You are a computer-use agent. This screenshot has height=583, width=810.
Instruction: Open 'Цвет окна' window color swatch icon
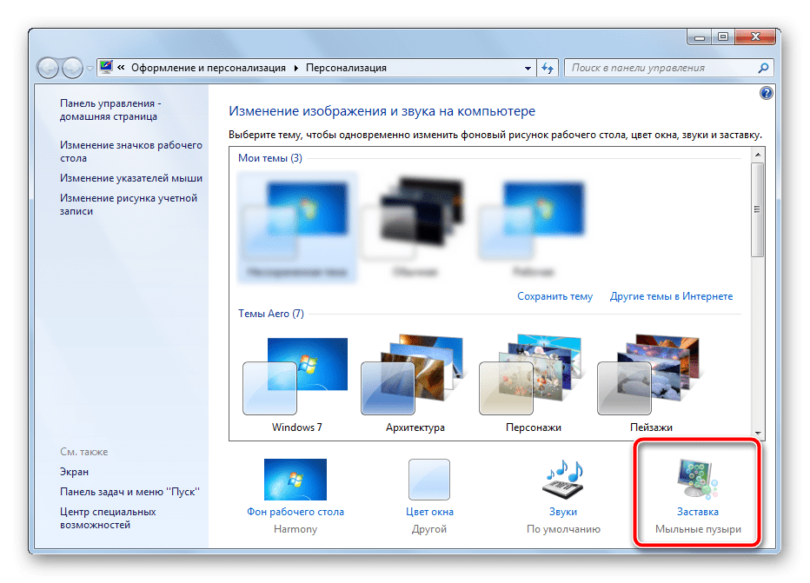tap(428, 480)
